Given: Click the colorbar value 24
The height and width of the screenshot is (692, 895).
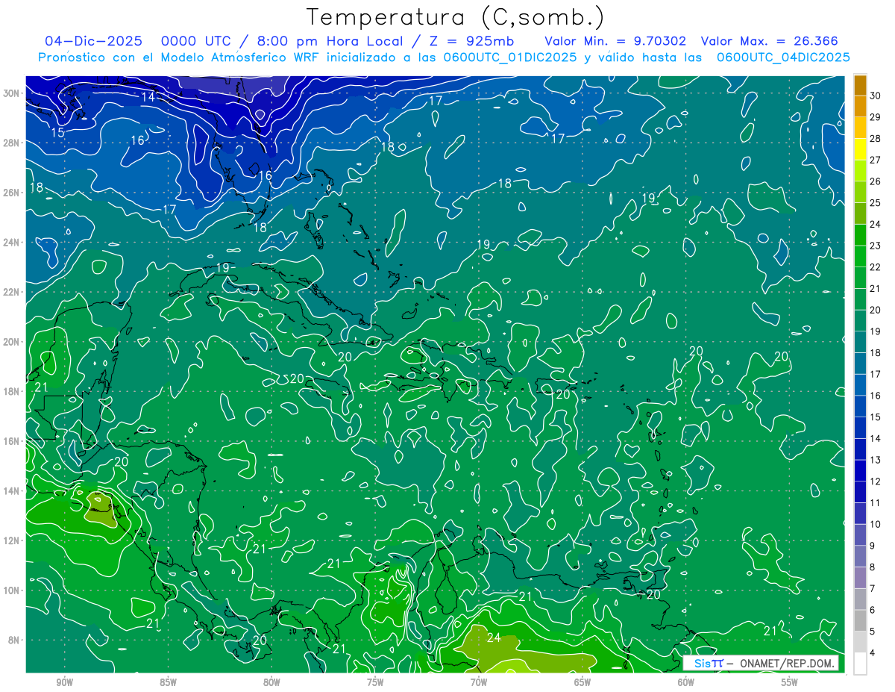Looking at the screenshot, I should (x=876, y=224).
